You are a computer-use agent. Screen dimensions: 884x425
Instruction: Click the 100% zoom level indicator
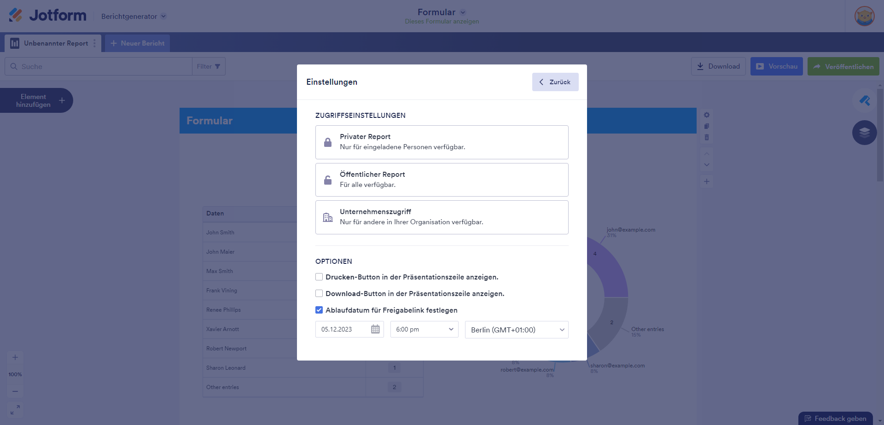pyautogui.click(x=15, y=374)
